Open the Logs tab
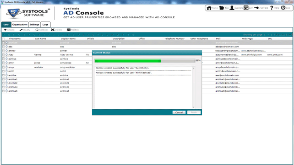 click(x=45, y=25)
